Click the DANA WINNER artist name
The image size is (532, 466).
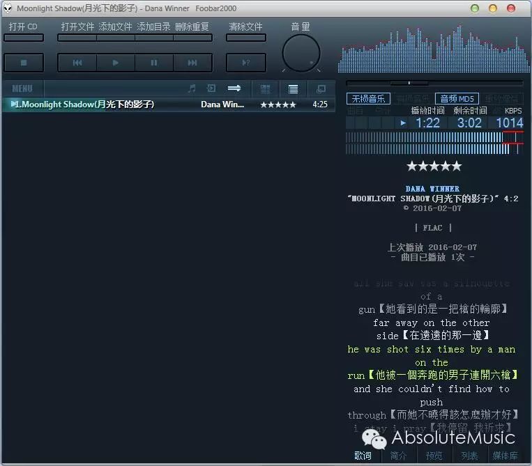432,189
